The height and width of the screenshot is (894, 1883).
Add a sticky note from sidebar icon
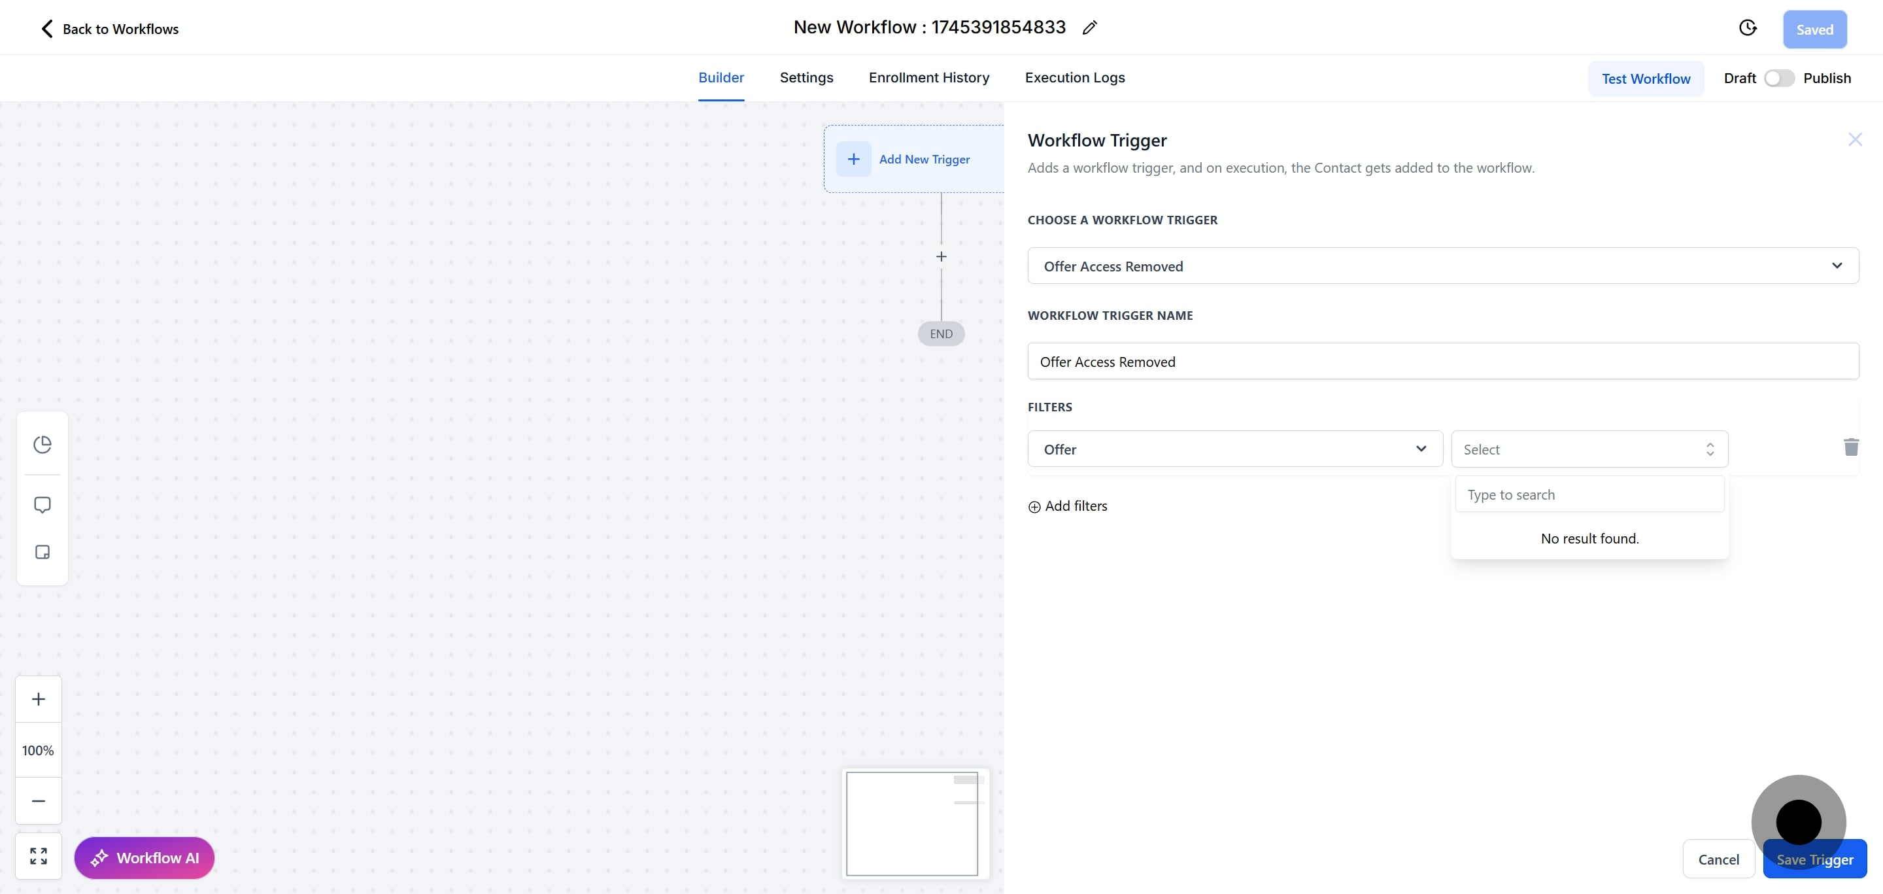coord(42,552)
